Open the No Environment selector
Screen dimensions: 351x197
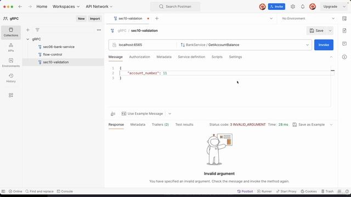click(308, 19)
